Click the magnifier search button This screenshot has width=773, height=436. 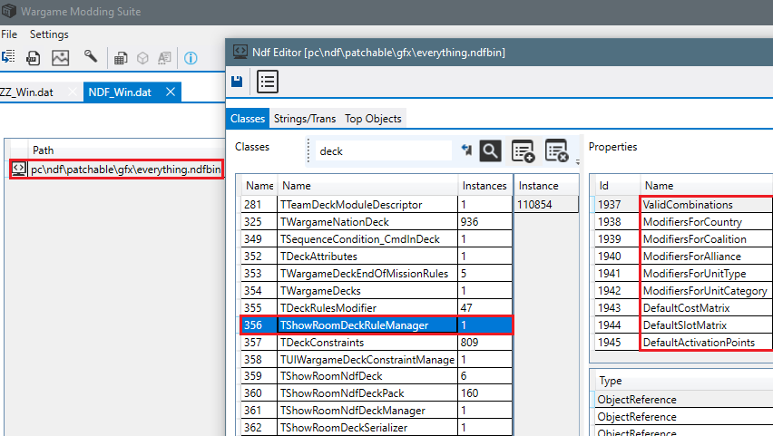tap(490, 150)
